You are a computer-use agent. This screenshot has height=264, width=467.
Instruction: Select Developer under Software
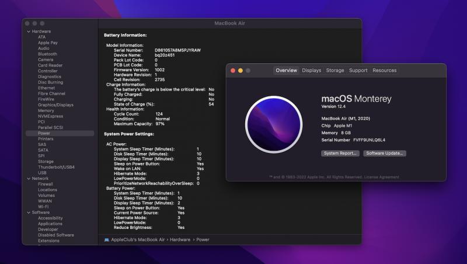(48, 230)
